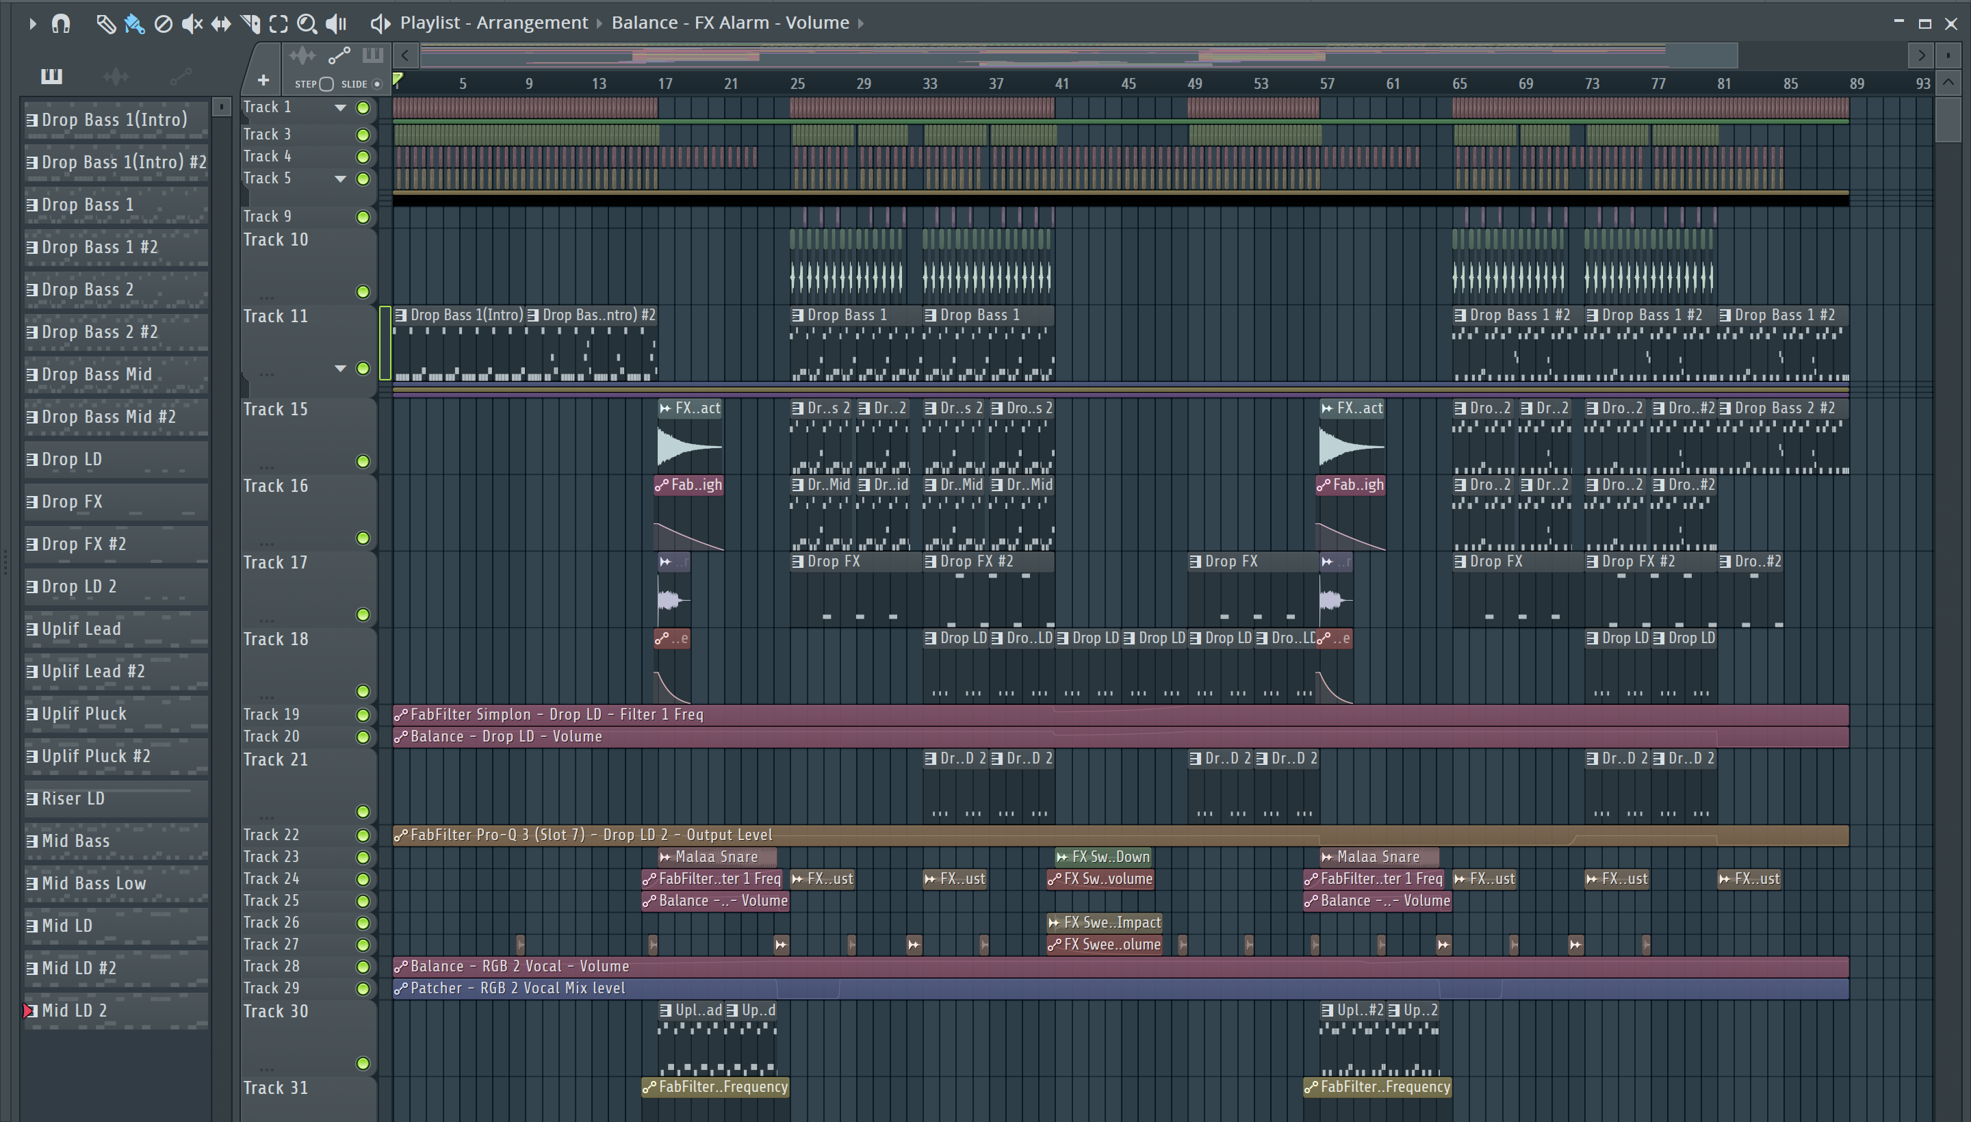Click the automation icon above SLIDE
The width and height of the screenshot is (1971, 1122).
(339, 55)
